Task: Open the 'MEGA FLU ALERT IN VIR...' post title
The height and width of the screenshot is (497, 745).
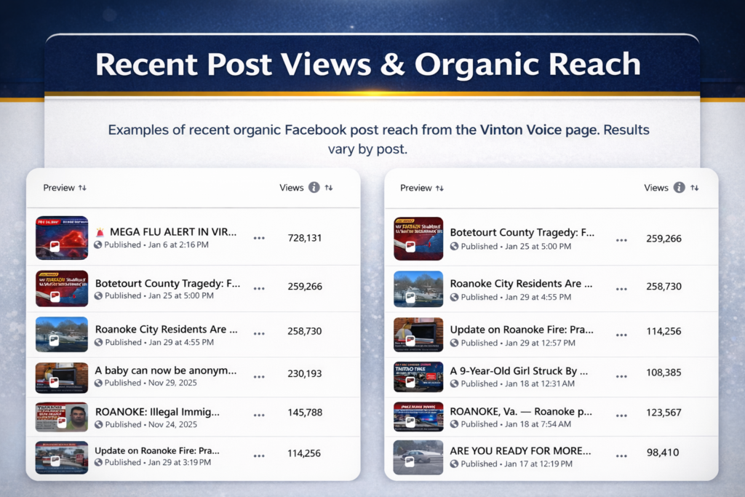Action: tap(173, 232)
